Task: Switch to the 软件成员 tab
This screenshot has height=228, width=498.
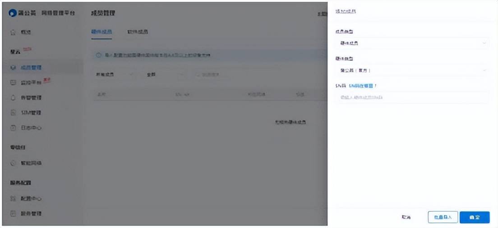Action: (x=138, y=32)
